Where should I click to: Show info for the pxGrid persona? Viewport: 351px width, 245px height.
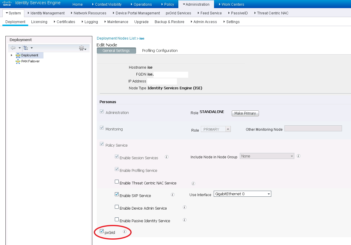tap(125, 231)
